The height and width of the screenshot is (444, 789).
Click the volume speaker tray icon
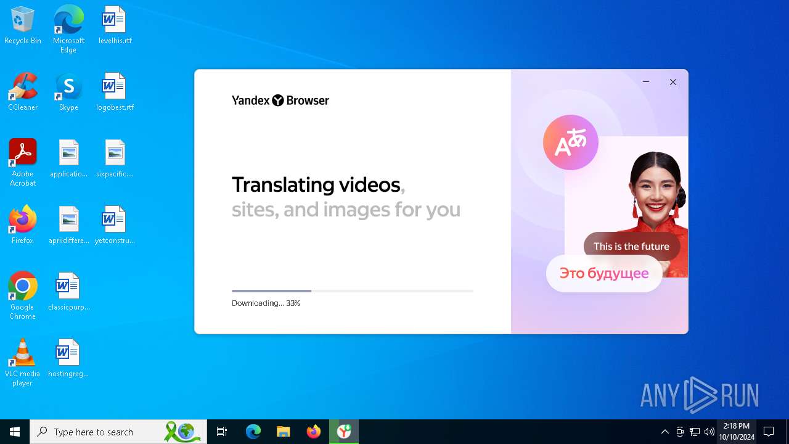coord(709,432)
